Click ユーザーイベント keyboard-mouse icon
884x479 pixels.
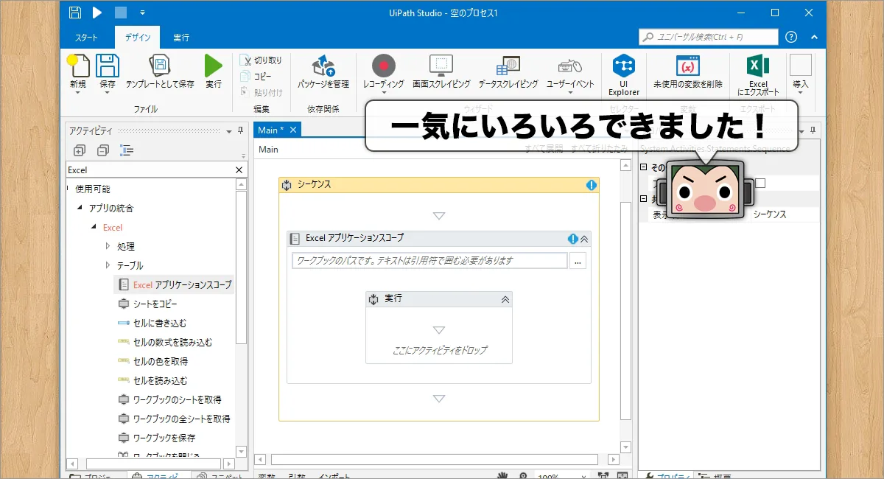pos(570,66)
